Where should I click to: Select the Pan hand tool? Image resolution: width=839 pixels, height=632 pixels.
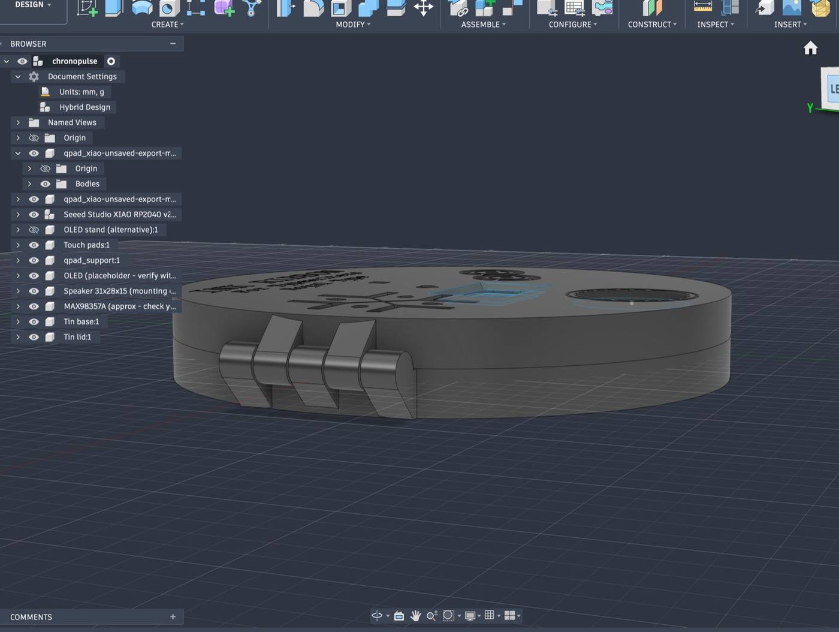(415, 616)
